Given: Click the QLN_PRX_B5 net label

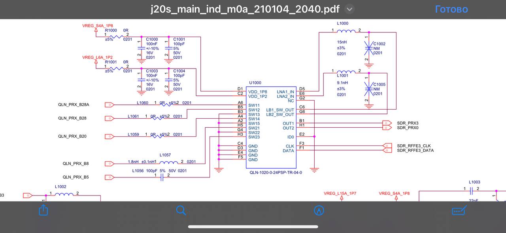Looking at the screenshot, I should [x=76, y=177].
